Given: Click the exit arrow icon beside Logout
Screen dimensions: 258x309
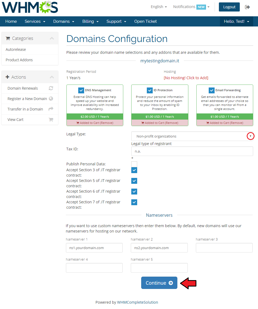Looking at the screenshot, I should tap(247, 7).
